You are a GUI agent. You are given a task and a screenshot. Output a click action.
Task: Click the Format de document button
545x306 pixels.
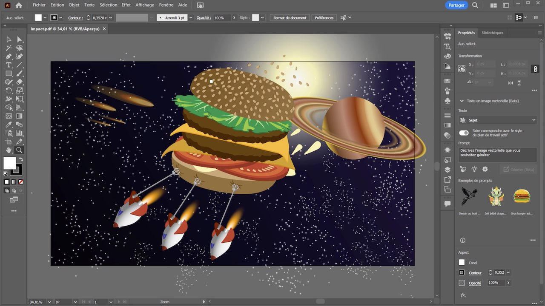coord(290,18)
